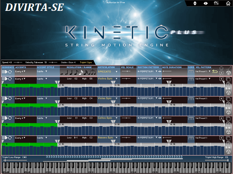Click the Cellos Spic sequence play icon

coord(5,118)
